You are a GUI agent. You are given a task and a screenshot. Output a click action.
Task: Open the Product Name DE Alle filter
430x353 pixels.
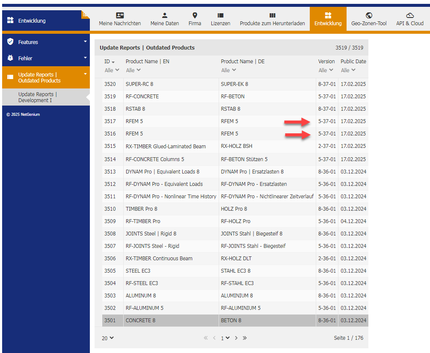click(x=229, y=70)
